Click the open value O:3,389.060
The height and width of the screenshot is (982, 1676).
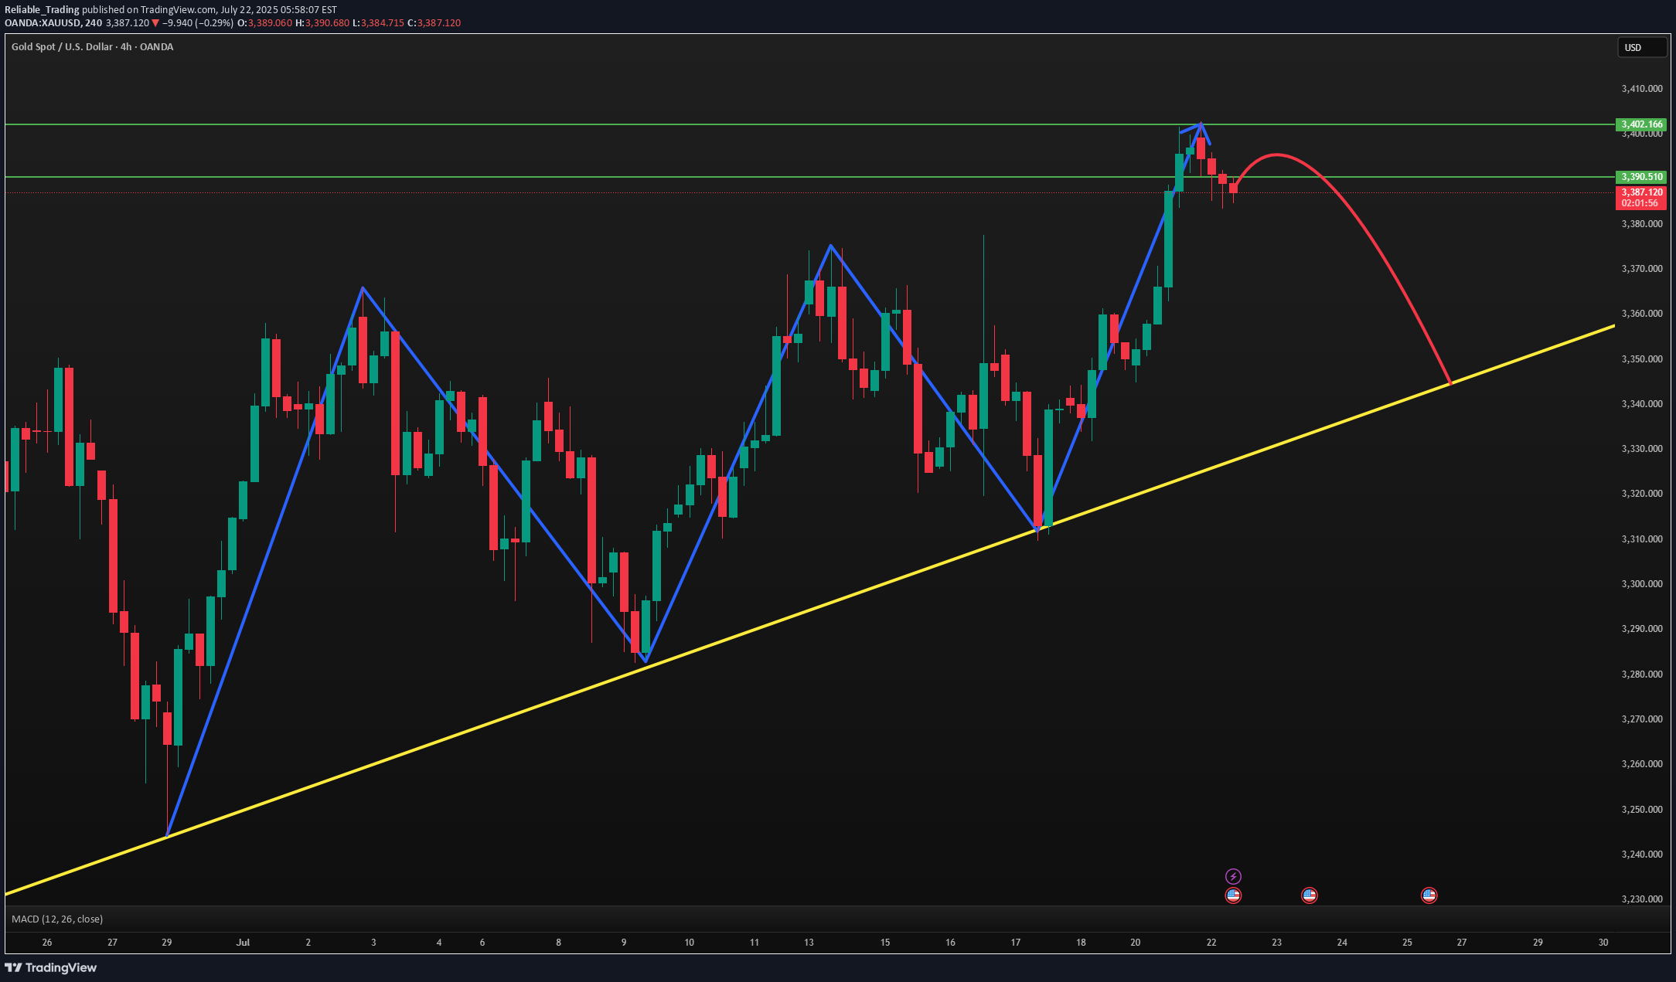(264, 23)
